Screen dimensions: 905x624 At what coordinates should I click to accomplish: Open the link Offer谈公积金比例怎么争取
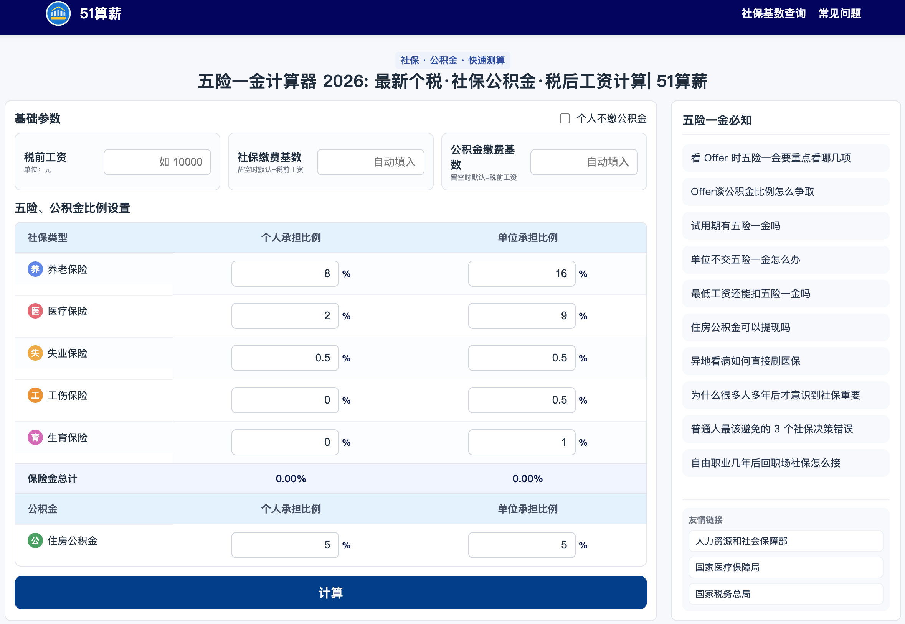click(x=785, y=192)
